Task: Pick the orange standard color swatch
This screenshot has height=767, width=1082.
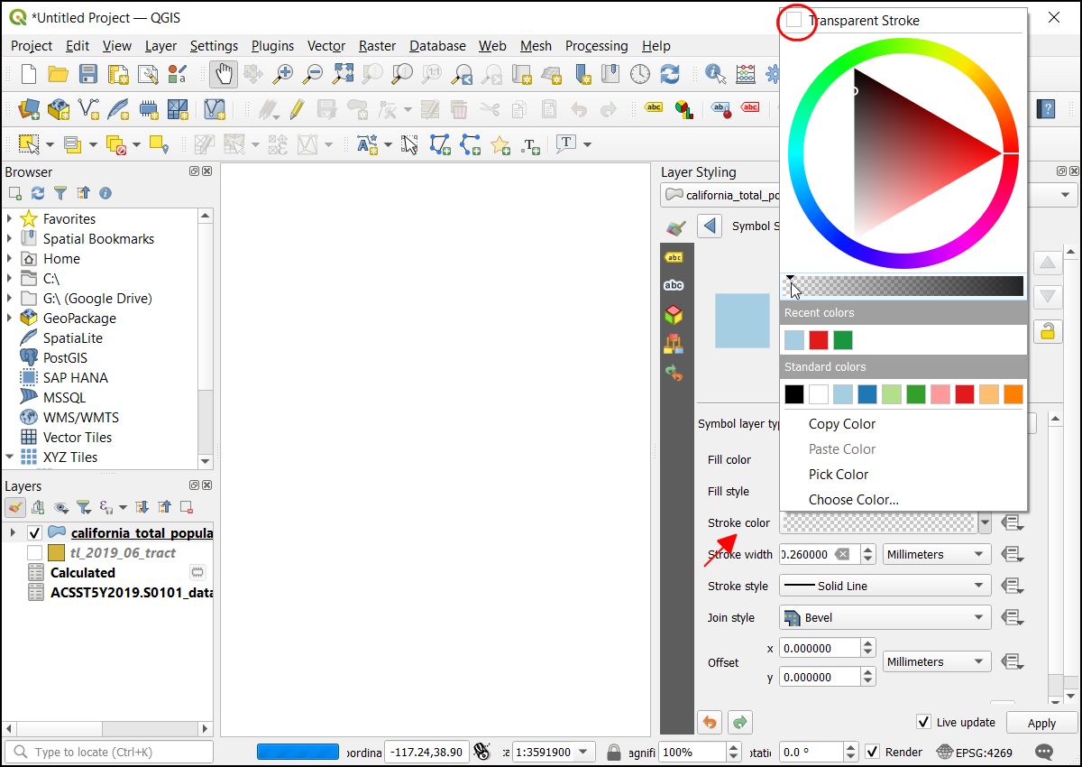Action: pyautogui.click(x=1013, y=394)
